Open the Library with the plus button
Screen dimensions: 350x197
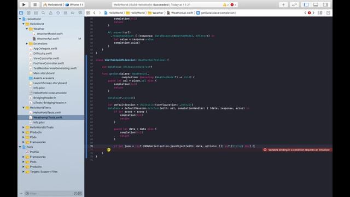click(283, 4)
